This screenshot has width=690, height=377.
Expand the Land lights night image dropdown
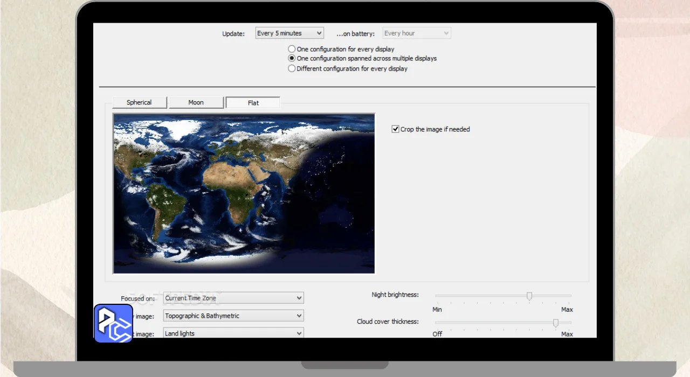233,333
